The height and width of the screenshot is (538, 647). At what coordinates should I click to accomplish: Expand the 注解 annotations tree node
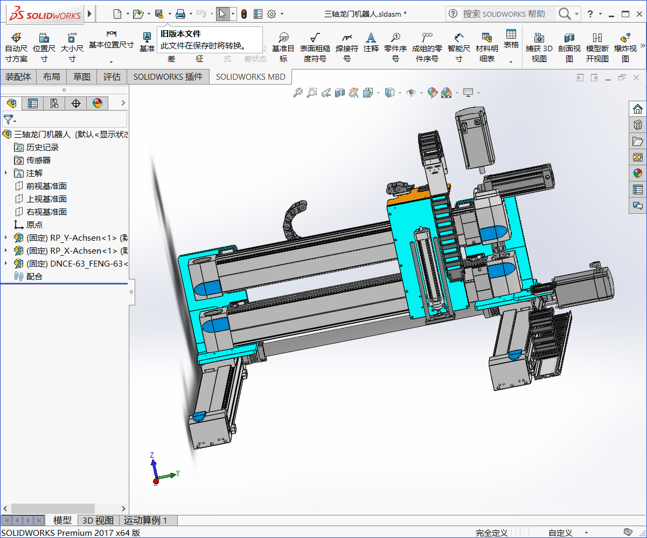click(6, 173)
